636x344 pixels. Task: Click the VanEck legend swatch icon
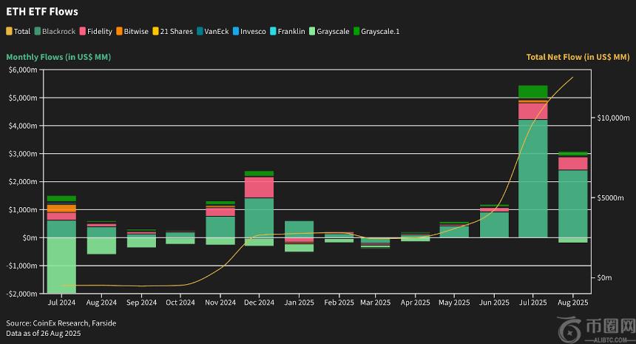pyautogui.click(x=203, y=32)
